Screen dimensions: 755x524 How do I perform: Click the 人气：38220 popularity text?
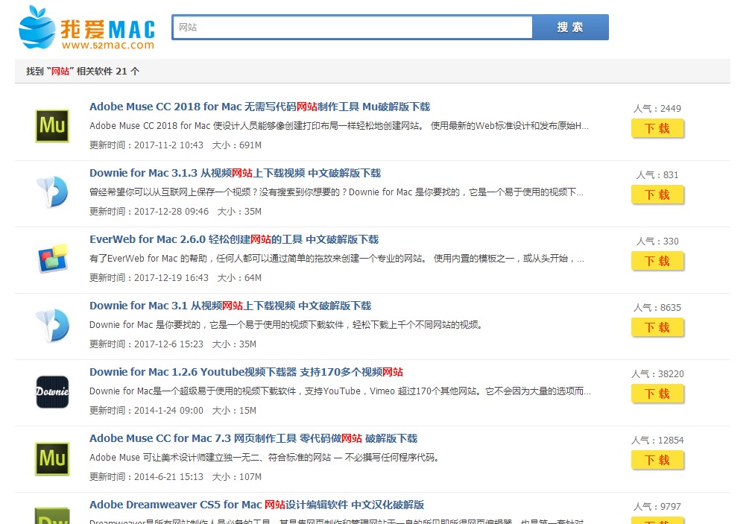pos(657,374)
